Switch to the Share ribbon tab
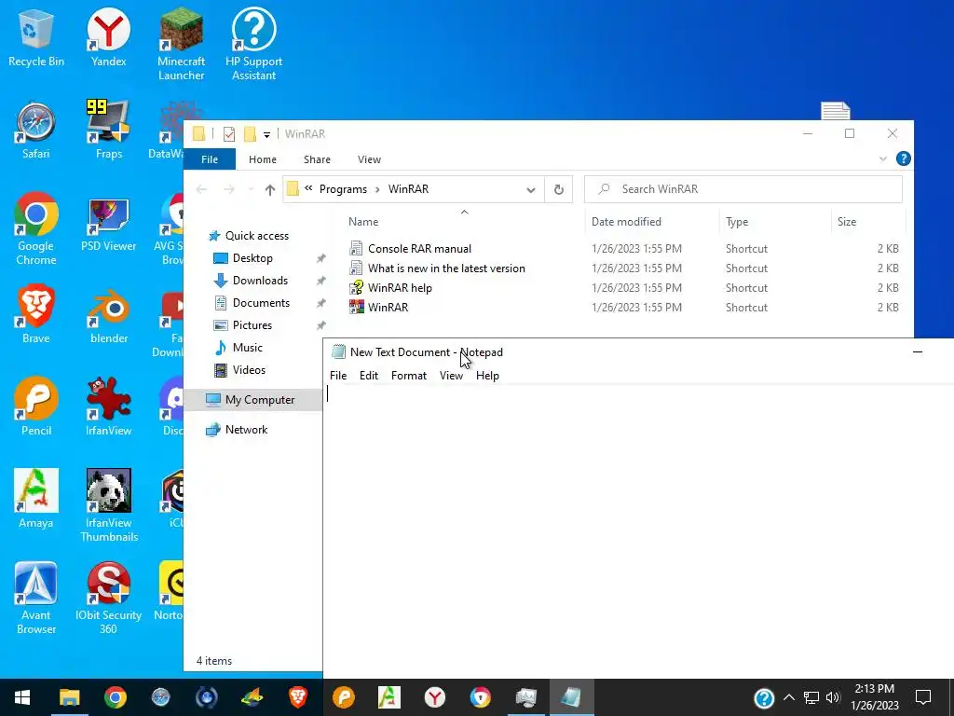 317,159
